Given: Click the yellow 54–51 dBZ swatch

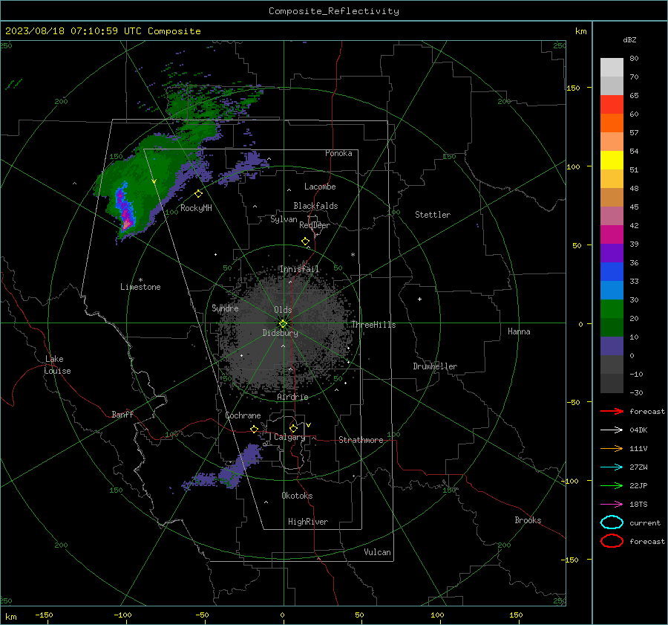Looking at the screenshot, I should [612, 161].
